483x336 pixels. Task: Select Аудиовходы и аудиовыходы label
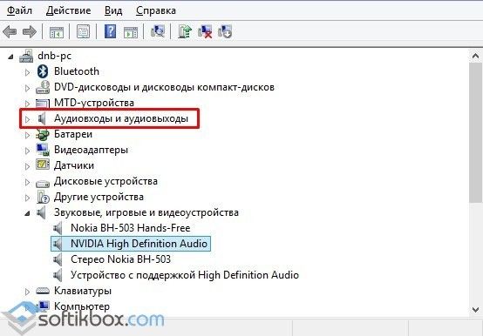pos(121,118)
